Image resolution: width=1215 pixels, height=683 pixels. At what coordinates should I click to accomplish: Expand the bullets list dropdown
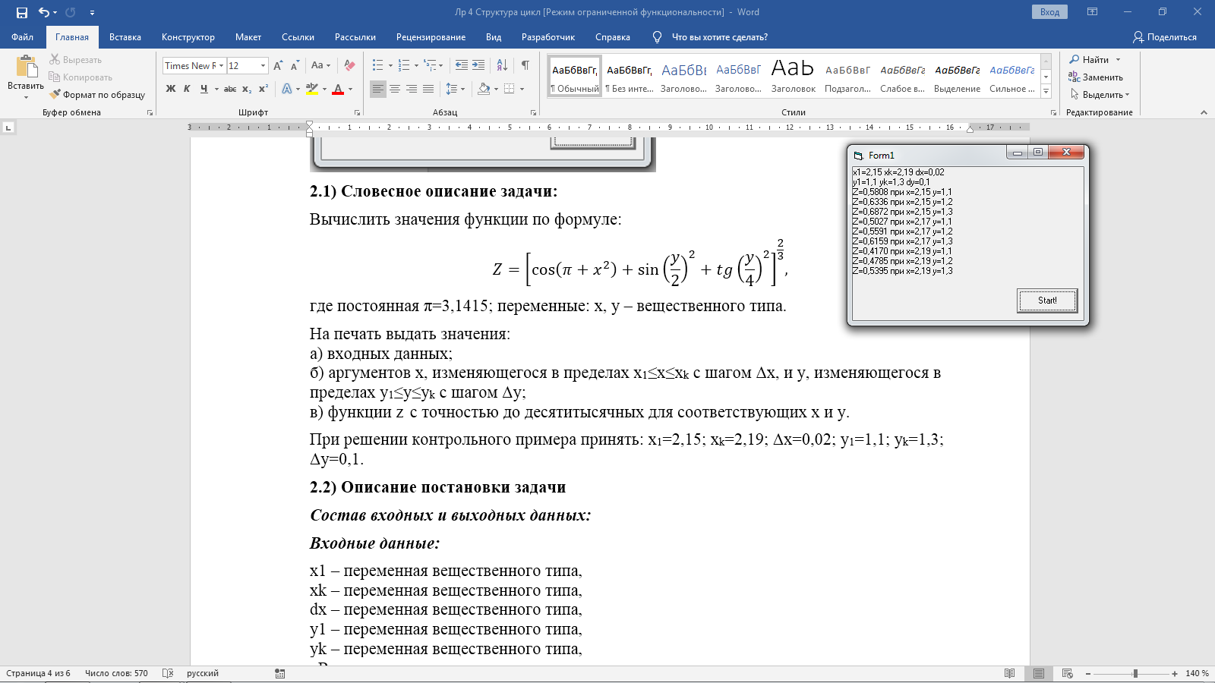[390, 65]
